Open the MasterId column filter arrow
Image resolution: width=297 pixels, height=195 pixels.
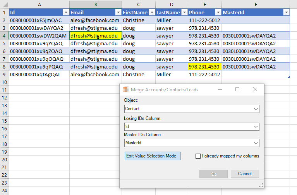[x=286, y=12]
